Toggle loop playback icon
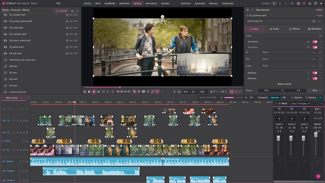Screen dimensions: 325x183 103,92
